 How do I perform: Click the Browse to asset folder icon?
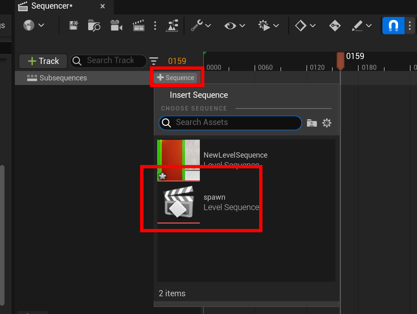pyautogui.click(x=94, y=26)
